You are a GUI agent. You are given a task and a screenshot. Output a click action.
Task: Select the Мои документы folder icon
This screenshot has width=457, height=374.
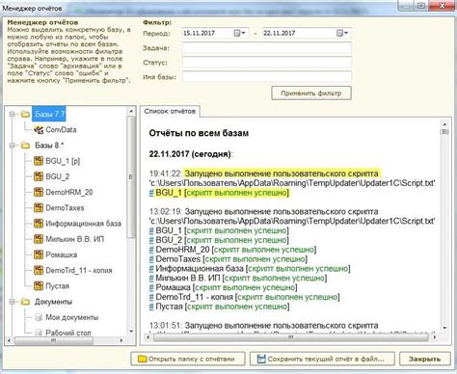click(39, 317)
